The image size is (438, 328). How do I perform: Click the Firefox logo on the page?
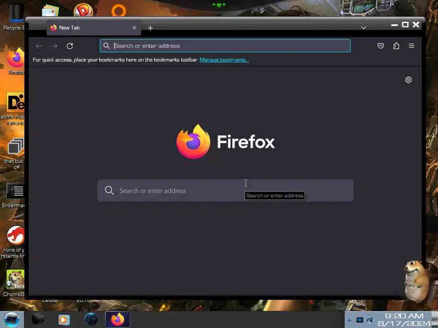point(225,142)
